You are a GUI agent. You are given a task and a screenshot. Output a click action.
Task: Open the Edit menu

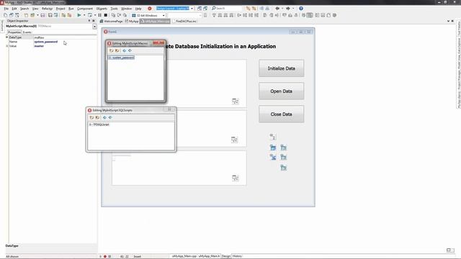[14, 9]
